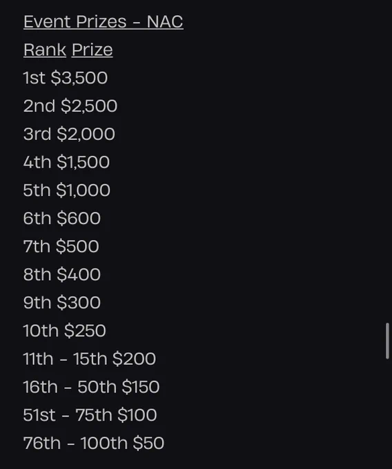Viewport: 392px width, 469px height.
Task: Click the 4th $1,500 prize row
Action: coord(66,162)
